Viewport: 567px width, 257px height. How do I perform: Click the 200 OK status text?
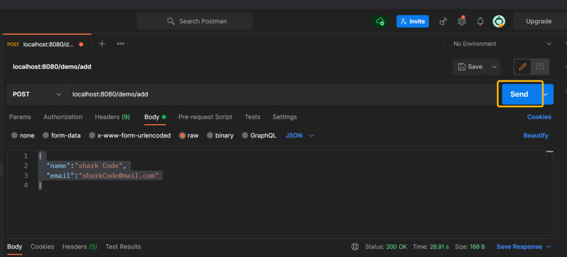(x=396, y=247)
